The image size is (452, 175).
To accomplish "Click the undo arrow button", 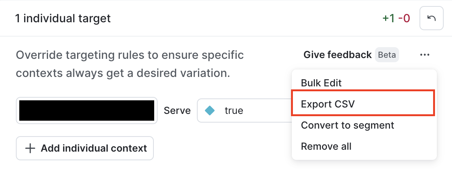I will [431, 18].
